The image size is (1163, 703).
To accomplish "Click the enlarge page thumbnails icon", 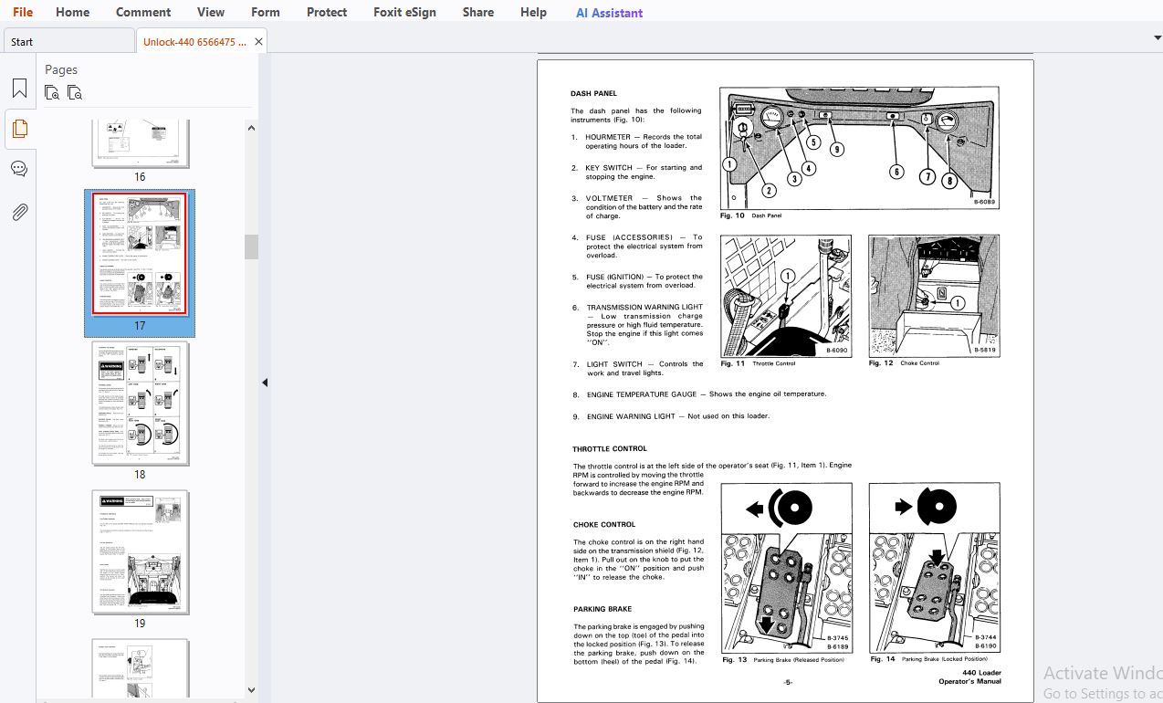I will [x=52, y=92].
